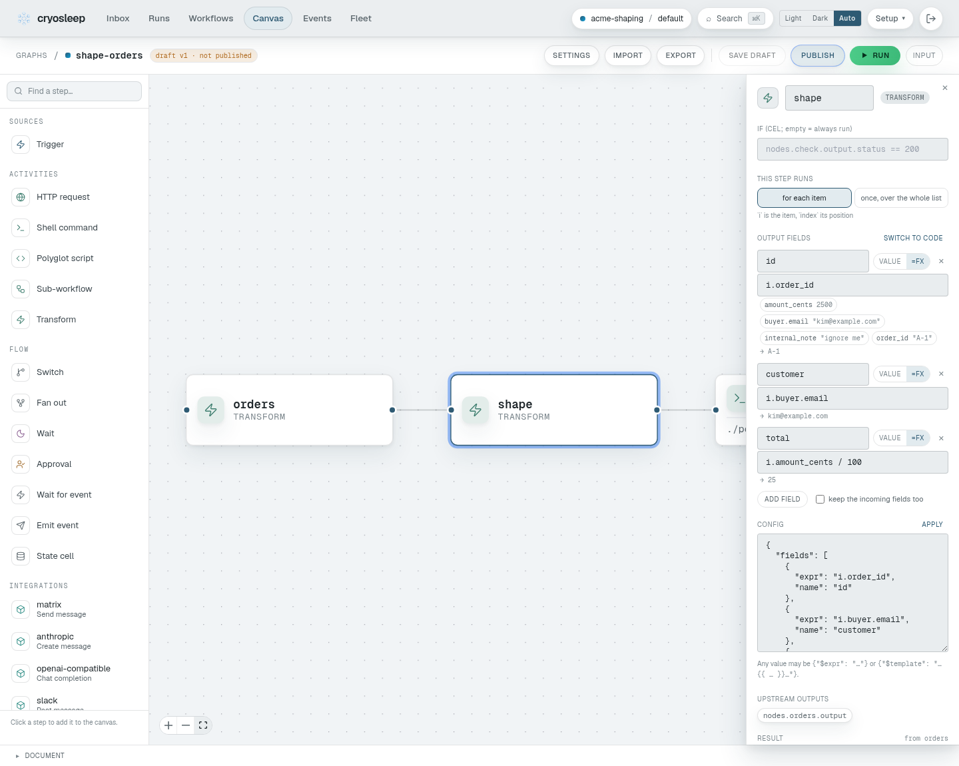Viewport: 959px width, 766px height.
Task: Click the transform icon on orders node
Action: tap(211, 410)
